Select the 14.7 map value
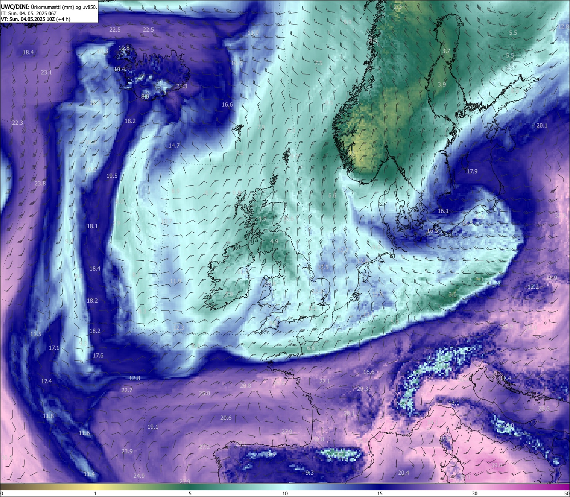570x497 pixels. (174, 145)
